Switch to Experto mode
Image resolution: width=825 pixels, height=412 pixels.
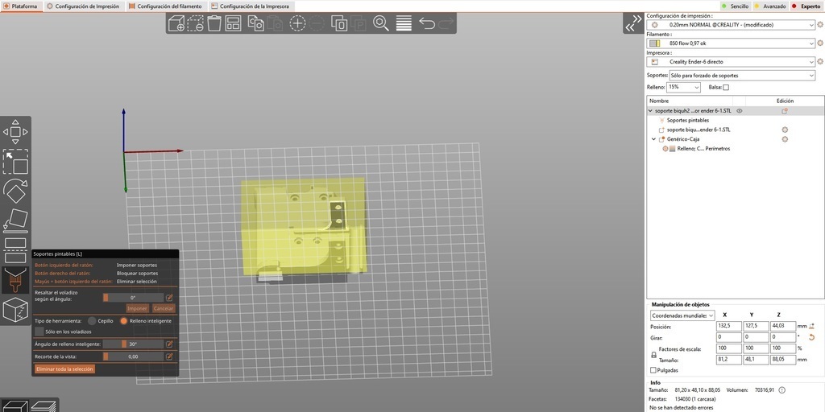807,6
